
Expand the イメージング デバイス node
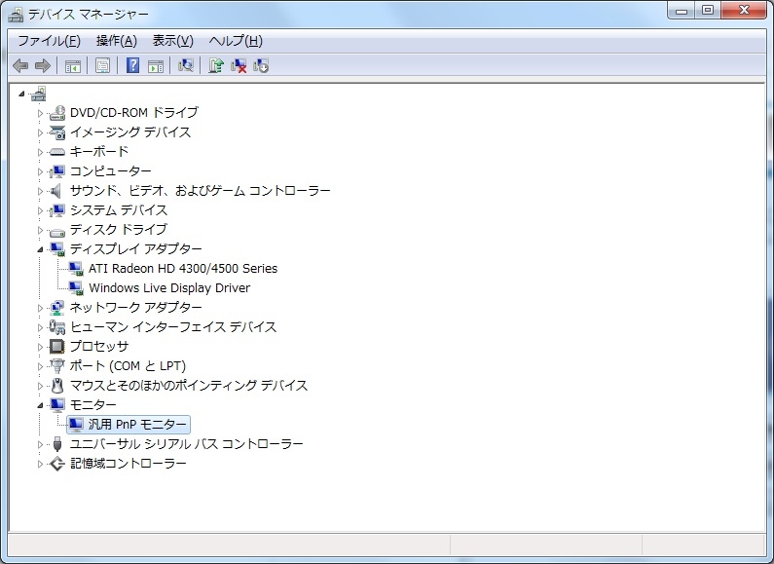pos(41,132)
